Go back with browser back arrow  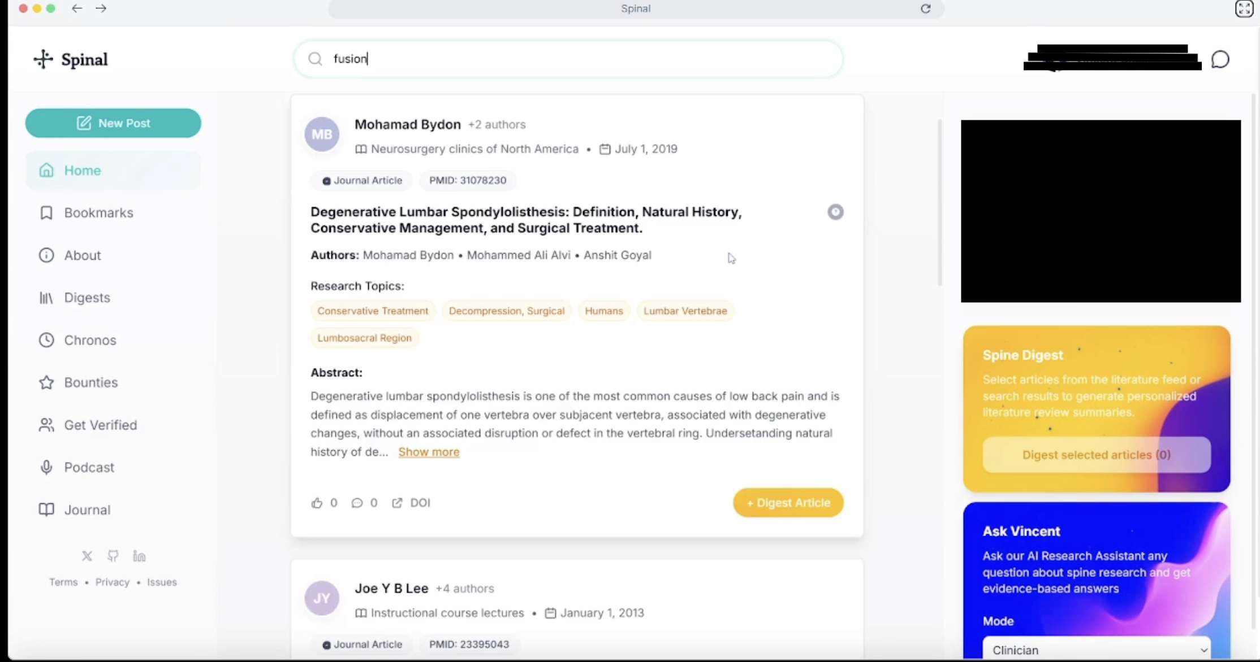click(77, 8)
